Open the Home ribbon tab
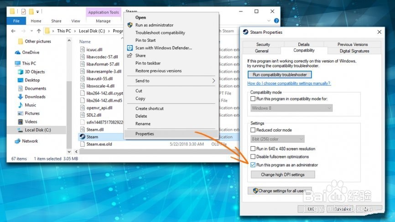Viewport: 395px width, 222px height. click(36, 21)
